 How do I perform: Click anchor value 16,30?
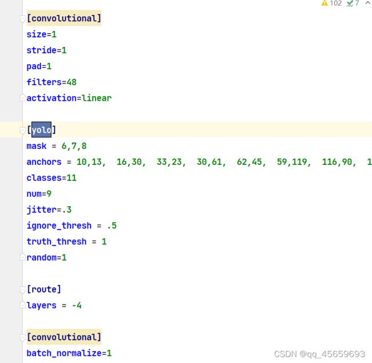pos(129,162)
